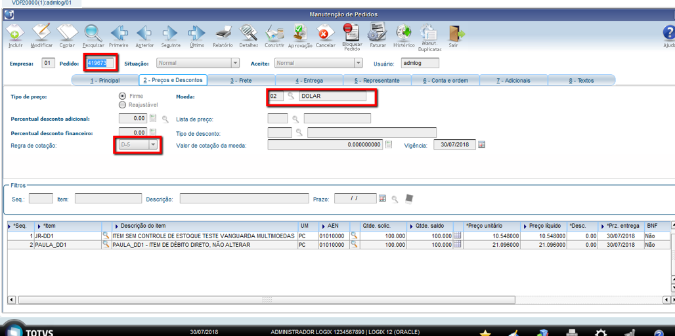The width and height of the screenshot is (675, 336).
Task: Open Vigência calendar picker
Action: pos(482,144)
